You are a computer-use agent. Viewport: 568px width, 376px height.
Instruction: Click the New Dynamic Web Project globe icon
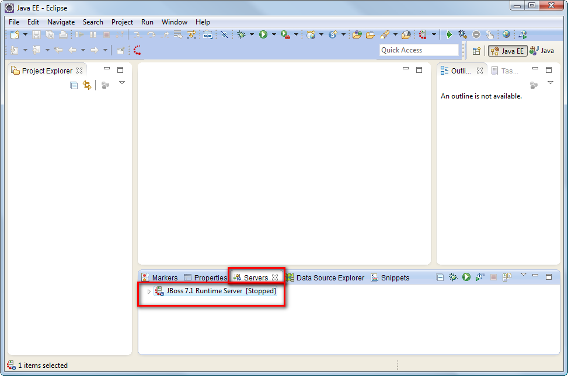point(311,35)
